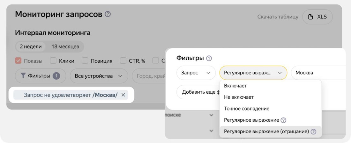The image size is (351, 143).
Task: Select the 2 недели interval
Action: point(31,46)
